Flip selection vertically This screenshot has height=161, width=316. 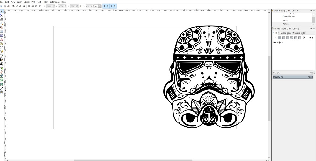pyautogui.click(x=24, y=6)
